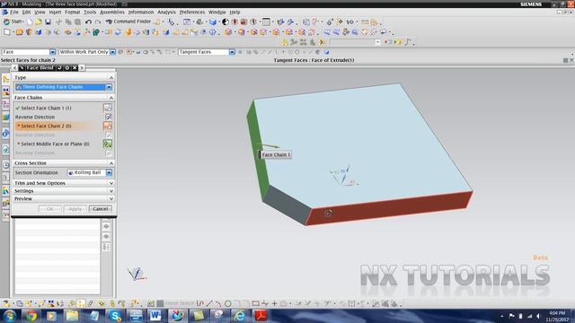
Task: Open Section Orientation Rolling Ball dropdown
Action: (x=109, y=172)
